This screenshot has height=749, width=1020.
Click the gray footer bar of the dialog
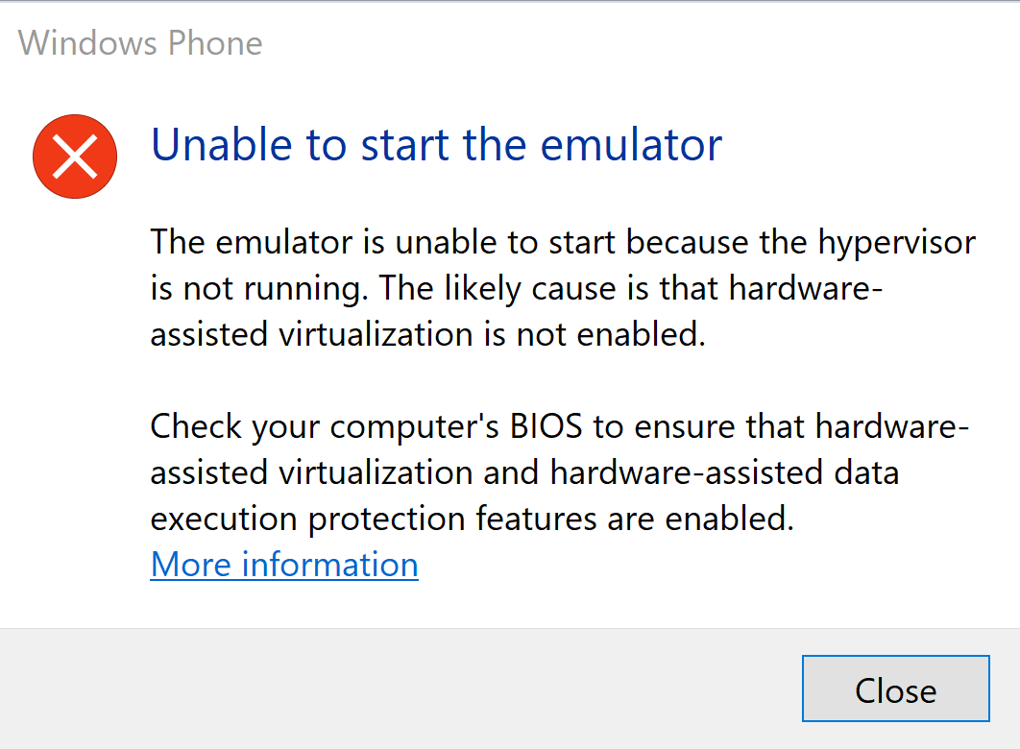[384, 689]
